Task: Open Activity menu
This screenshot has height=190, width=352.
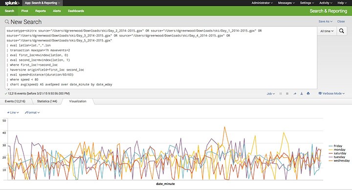Action: 326,3
